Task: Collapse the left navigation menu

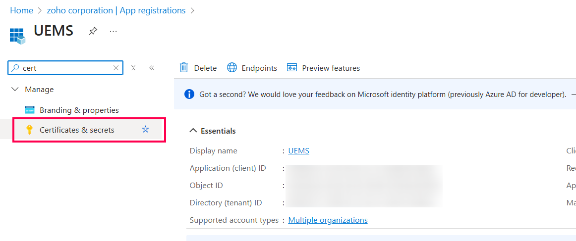Action: pyautogui.click(x=152, y=68)
